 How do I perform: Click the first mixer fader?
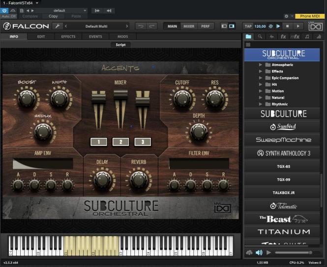click(99, 98)
